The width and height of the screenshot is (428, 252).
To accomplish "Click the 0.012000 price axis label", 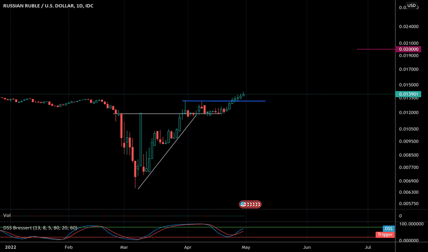I will click(x=409, y=113).
